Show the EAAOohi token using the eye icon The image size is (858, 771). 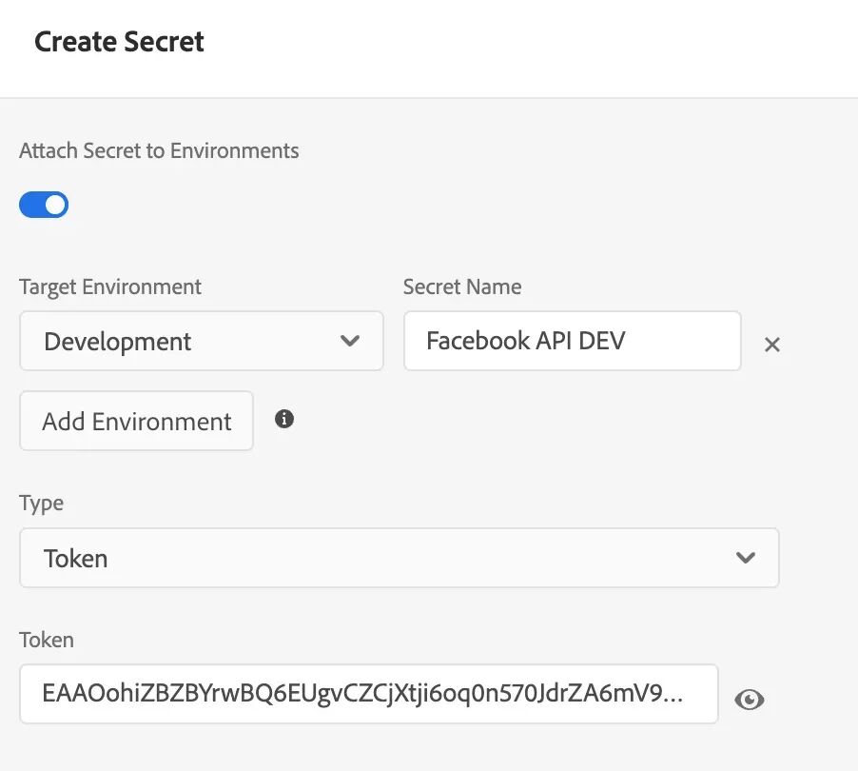[x=750, y=699]
